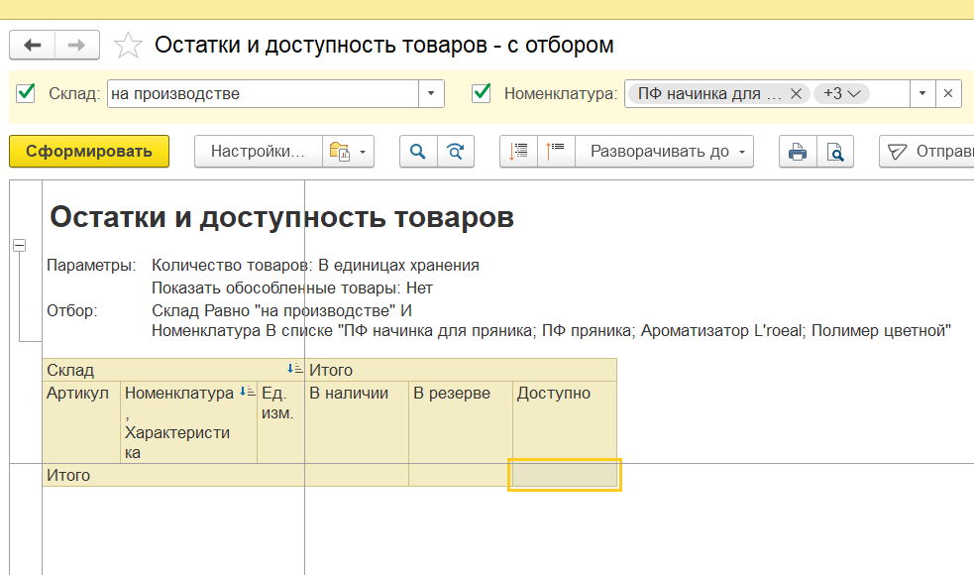Click the find next icon
Image resolution: width=974 pixels, height=575 pixels.
coord(456,152)
